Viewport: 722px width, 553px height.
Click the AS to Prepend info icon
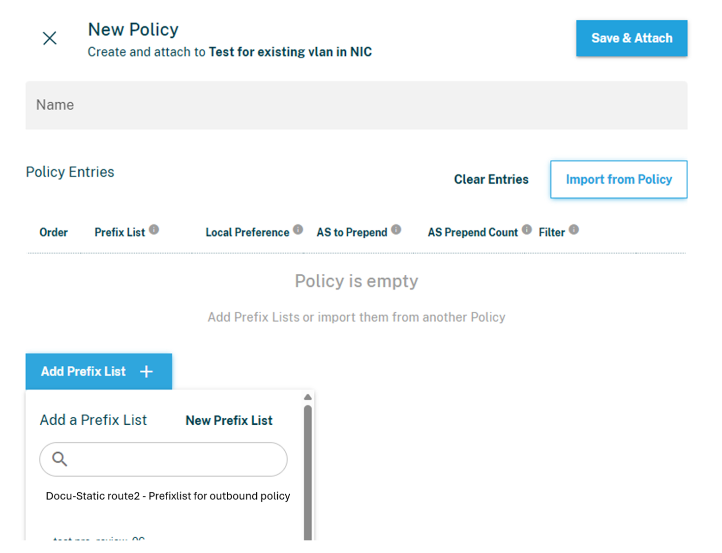(x=396, y=230)
